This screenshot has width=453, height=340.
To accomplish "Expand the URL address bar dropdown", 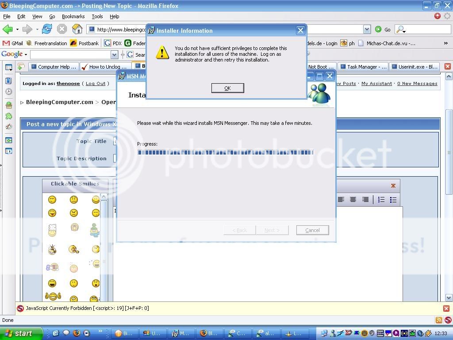I will click(367, 29).
